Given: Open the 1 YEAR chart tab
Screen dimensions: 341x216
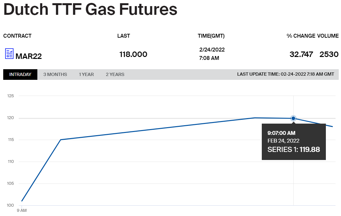Looking at the screenshot, I should click(x=86, y=74).
